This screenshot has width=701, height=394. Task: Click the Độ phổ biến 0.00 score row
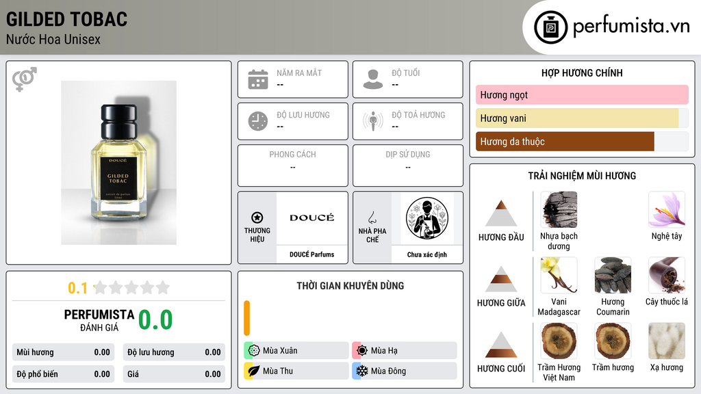pyautogui.click(x=63, y=374)
